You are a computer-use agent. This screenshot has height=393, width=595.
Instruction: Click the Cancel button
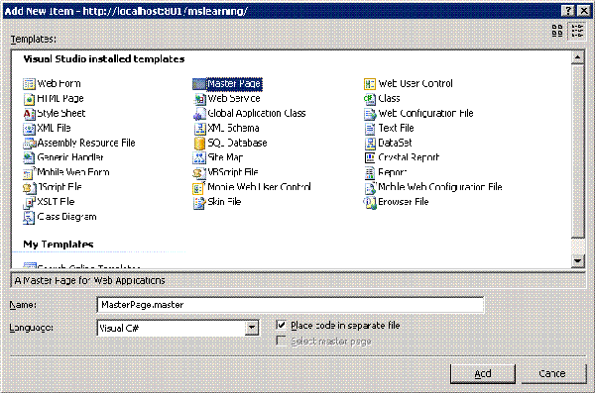(x=553, y=373)
